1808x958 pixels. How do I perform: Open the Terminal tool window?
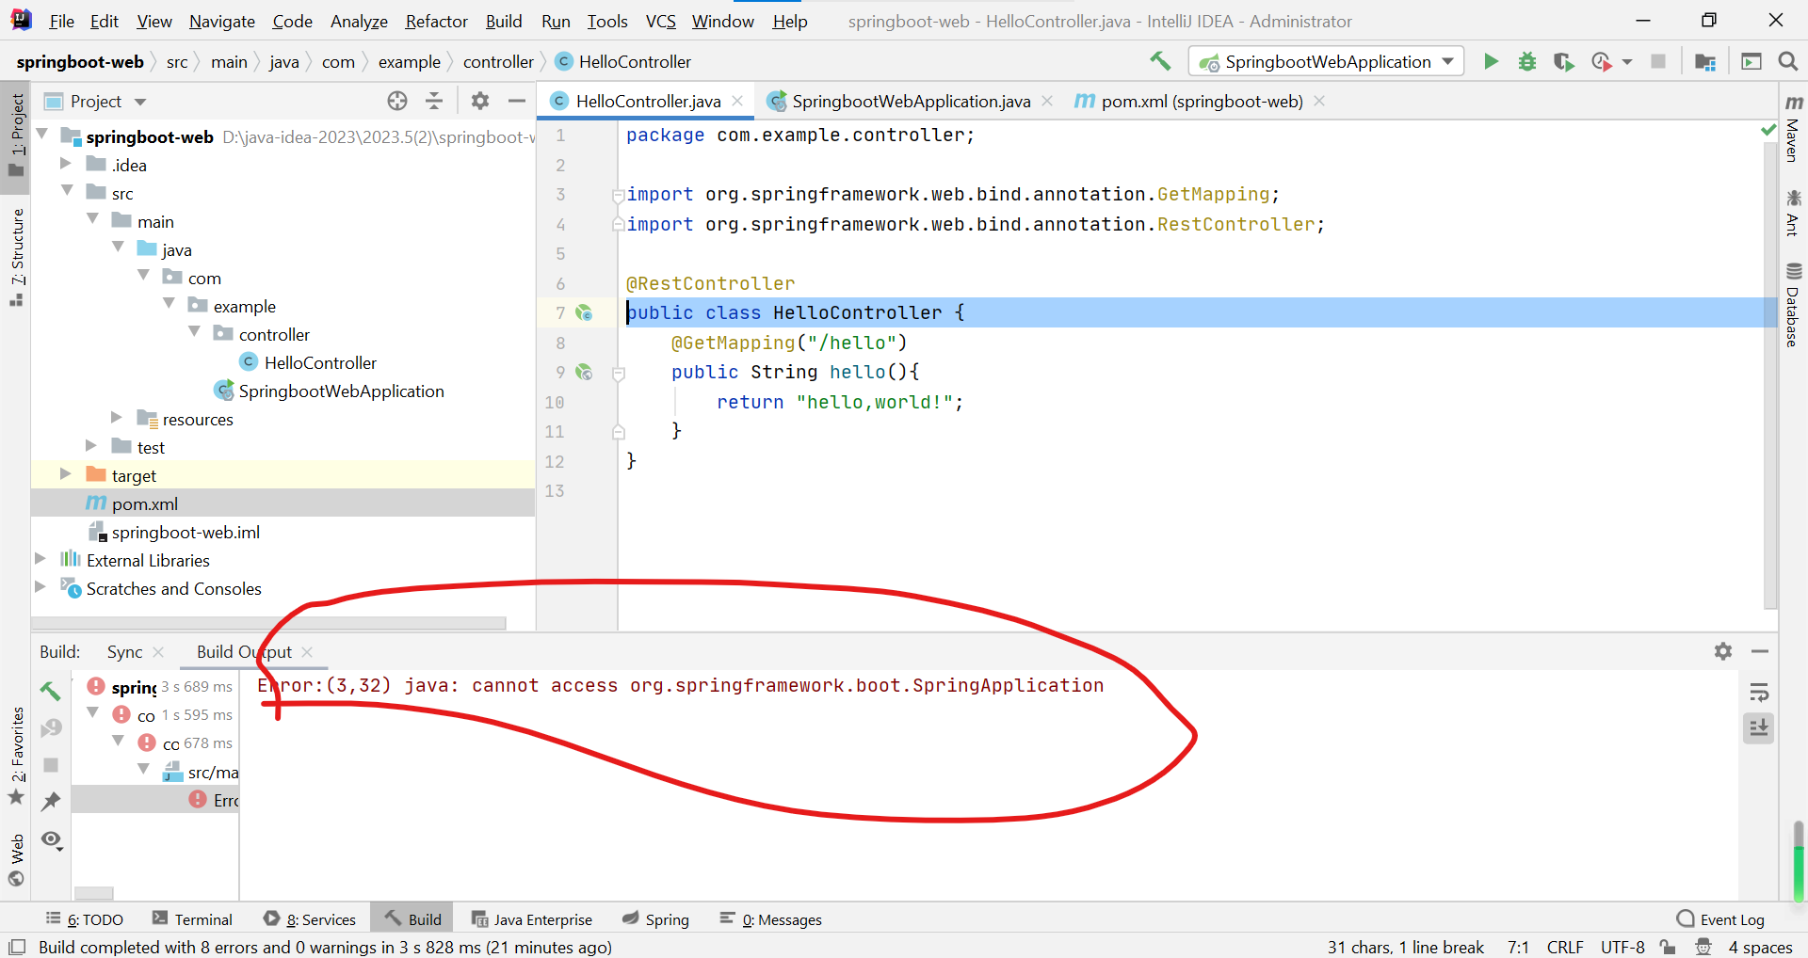(193, 919)
